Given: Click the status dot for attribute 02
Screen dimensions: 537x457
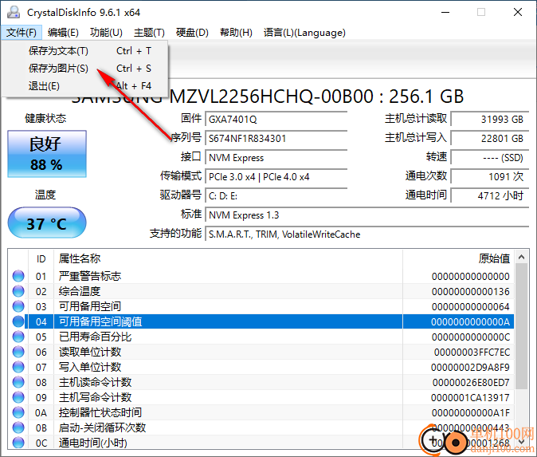Looking at the screenshot, I should click(x=18, y=291).
